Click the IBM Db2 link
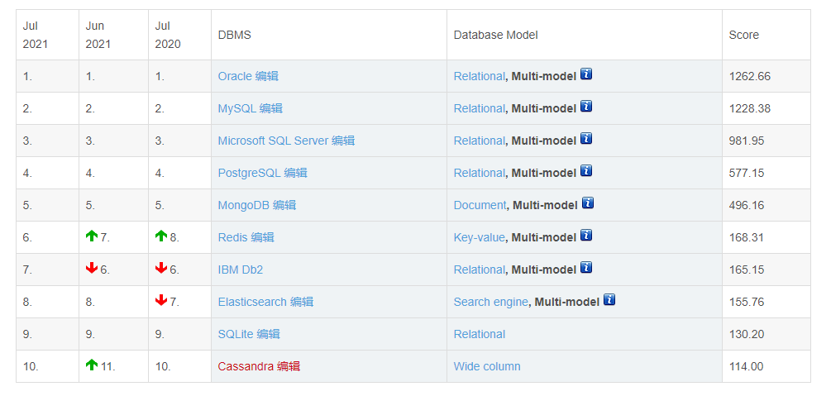Viewport: 831px width, 396px height. pyautogui.click(x=240, y=270)
